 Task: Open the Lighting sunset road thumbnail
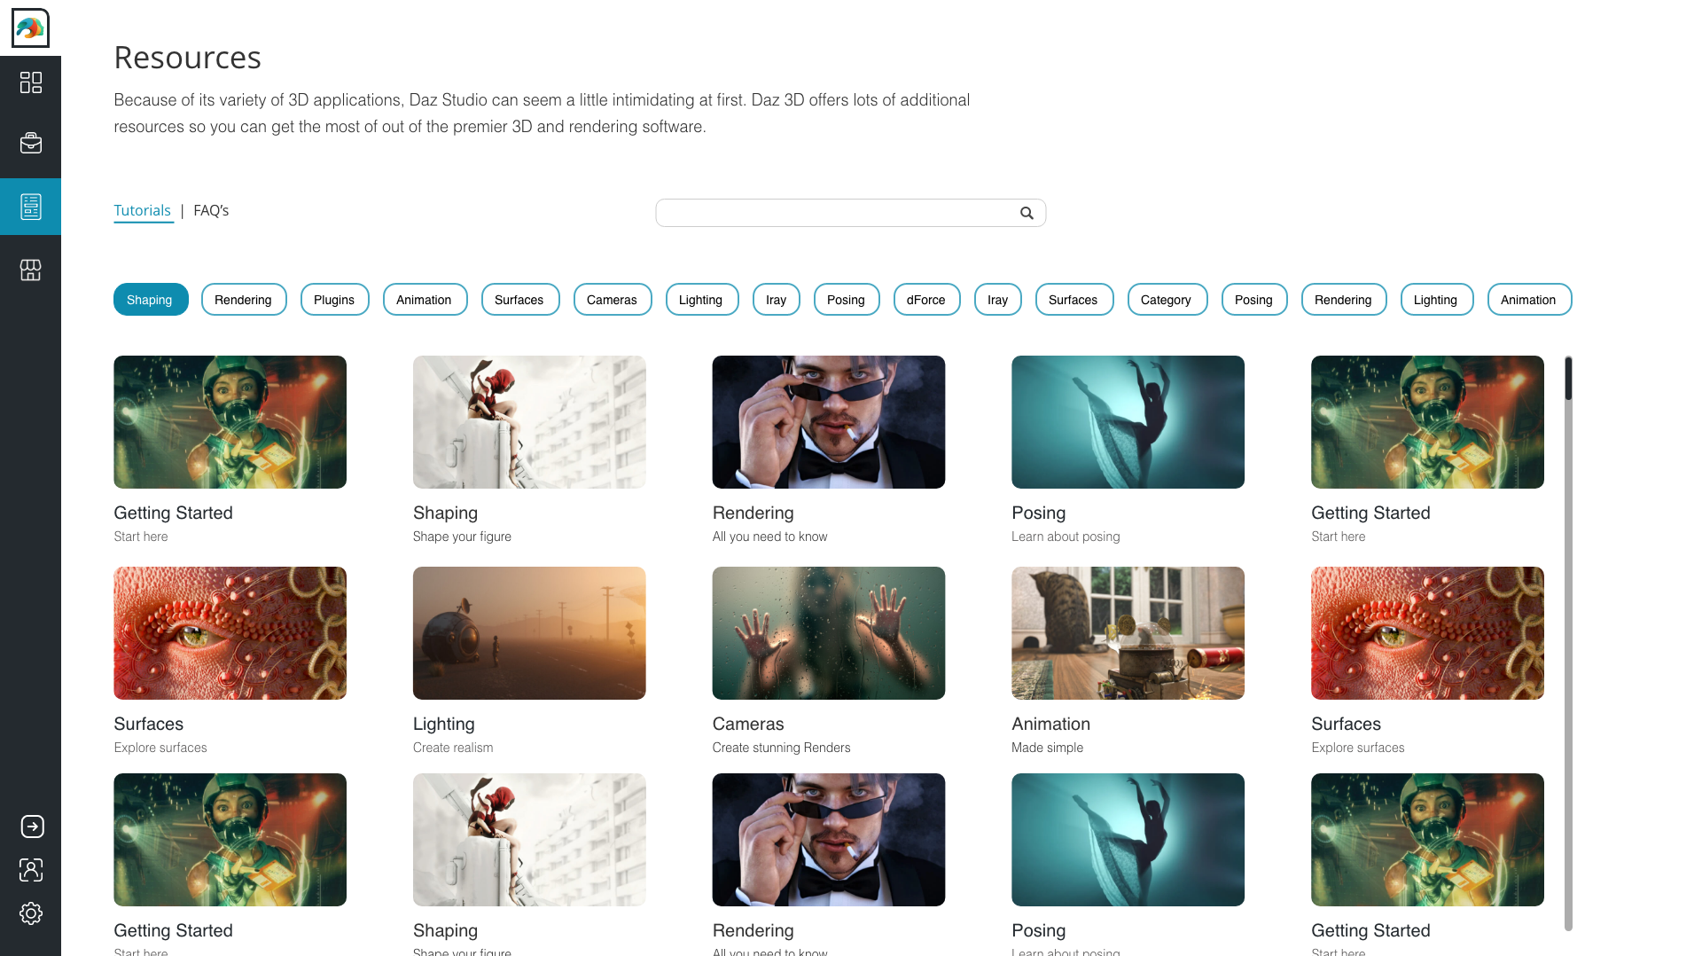[x=529, y=633]
